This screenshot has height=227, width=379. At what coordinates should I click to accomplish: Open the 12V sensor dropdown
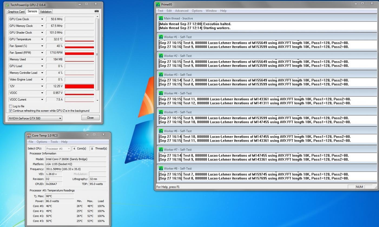[x=42, y=86]
